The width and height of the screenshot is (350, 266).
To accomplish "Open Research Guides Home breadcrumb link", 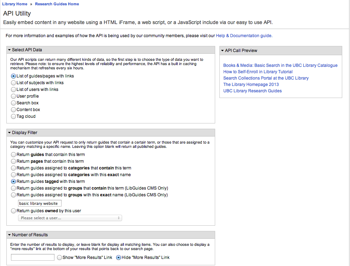I will pyautogui.click(x=57, y=4).
